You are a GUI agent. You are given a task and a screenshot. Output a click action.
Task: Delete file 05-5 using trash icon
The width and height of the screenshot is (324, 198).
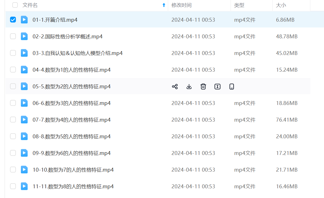(x=203, y=87)
